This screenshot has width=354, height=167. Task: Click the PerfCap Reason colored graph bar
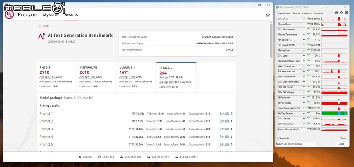pos(334,114)
